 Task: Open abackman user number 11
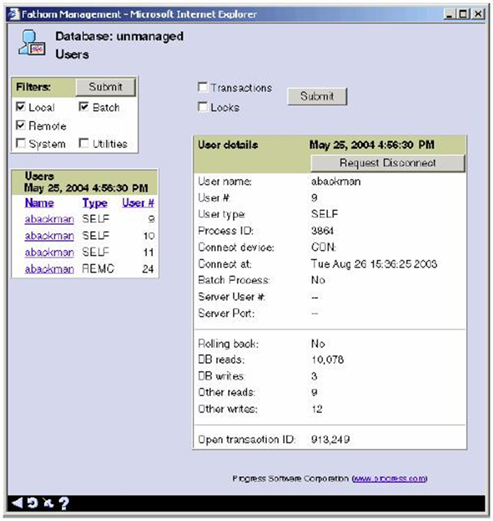pyautogui.click(x=49, y=252)
